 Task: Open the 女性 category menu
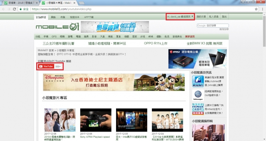click(x=143, y=36)
